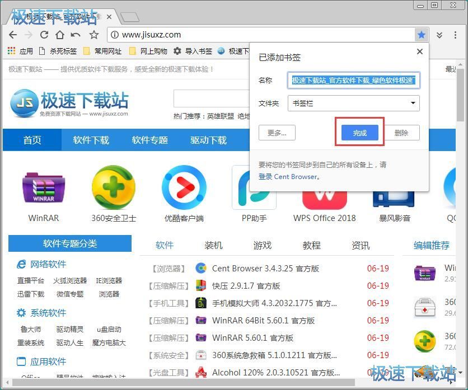Edit the bookmark 名称 text field

[354, 80]
